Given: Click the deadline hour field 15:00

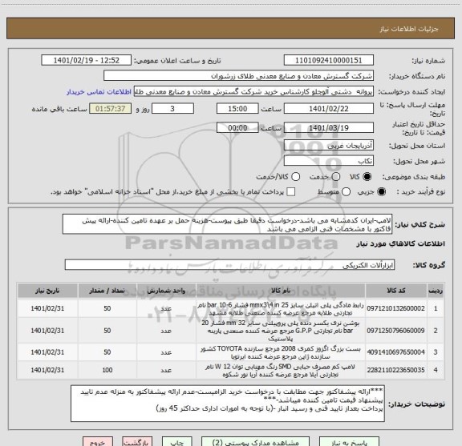Looking at the screenshot, I should (x=237, y=109).
